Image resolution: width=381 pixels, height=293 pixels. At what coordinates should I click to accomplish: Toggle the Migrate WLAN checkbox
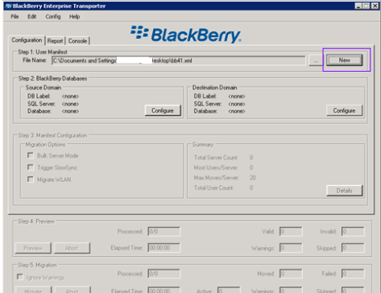point(31,180)
